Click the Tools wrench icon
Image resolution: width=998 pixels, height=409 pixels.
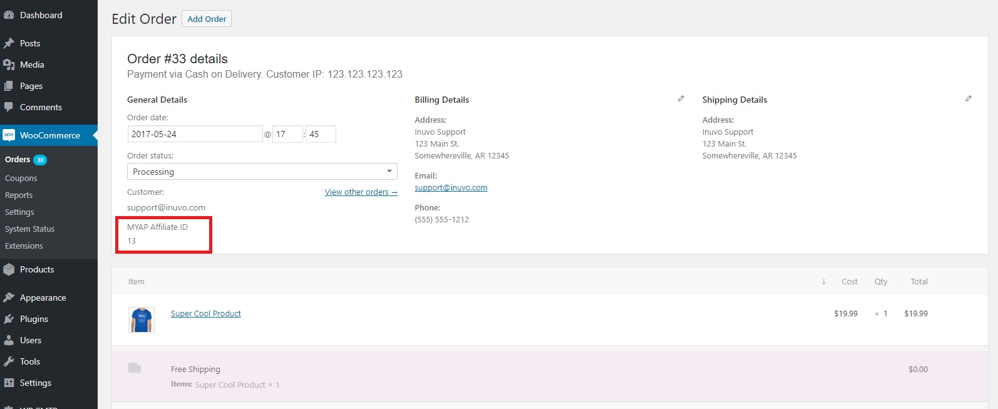coord(9,361)
